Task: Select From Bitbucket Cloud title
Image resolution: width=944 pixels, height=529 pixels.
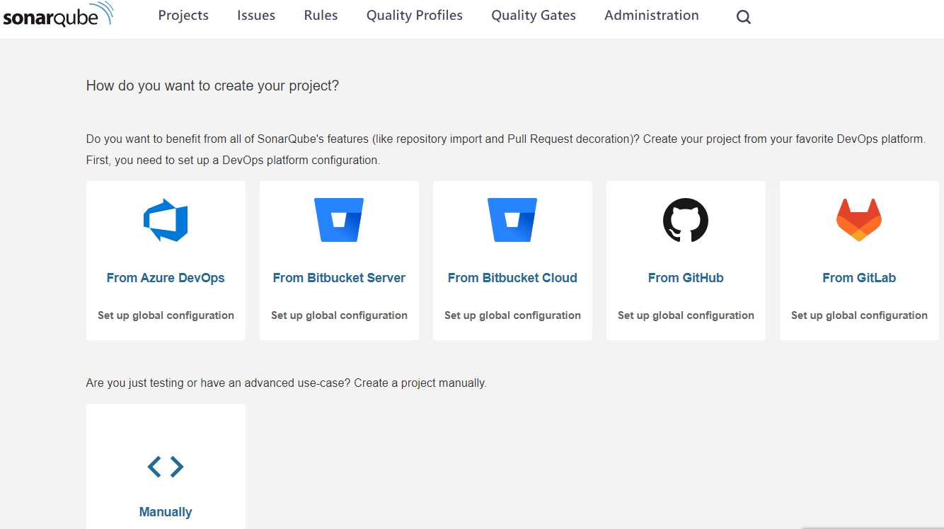Action: [512, 278]
